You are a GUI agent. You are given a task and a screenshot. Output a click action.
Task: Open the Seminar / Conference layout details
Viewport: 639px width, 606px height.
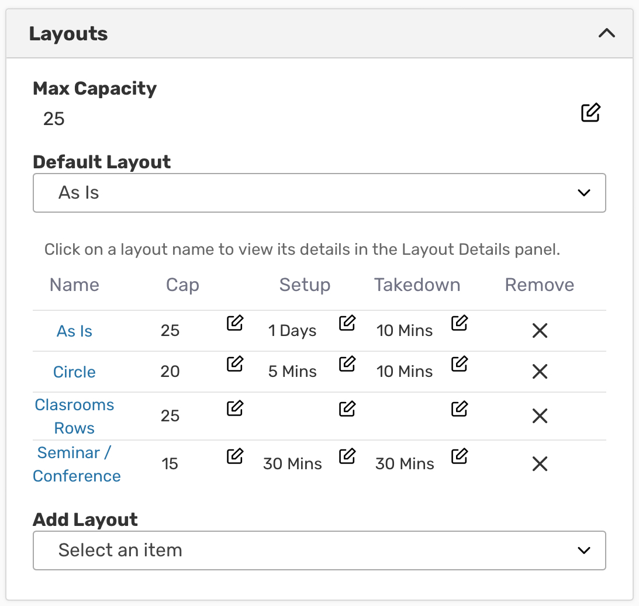tap(76, 464)
